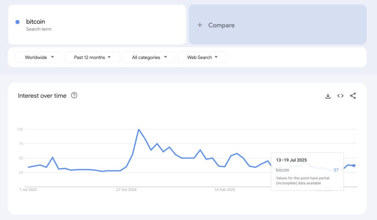Edit the bitcoin search term
This screenshot has width=377, height=220.
[97, 25]
